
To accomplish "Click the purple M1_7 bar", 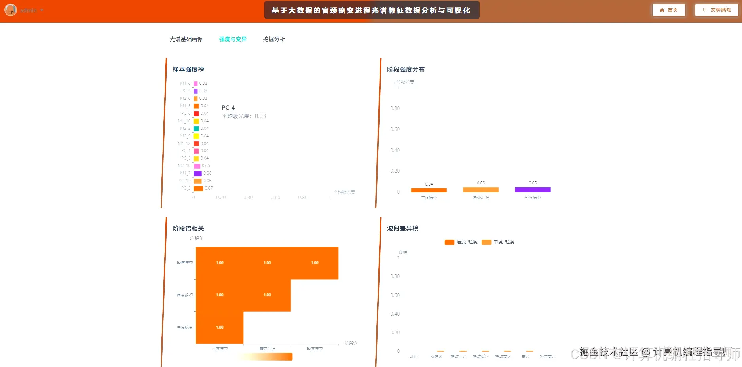I will click(197, 173).
